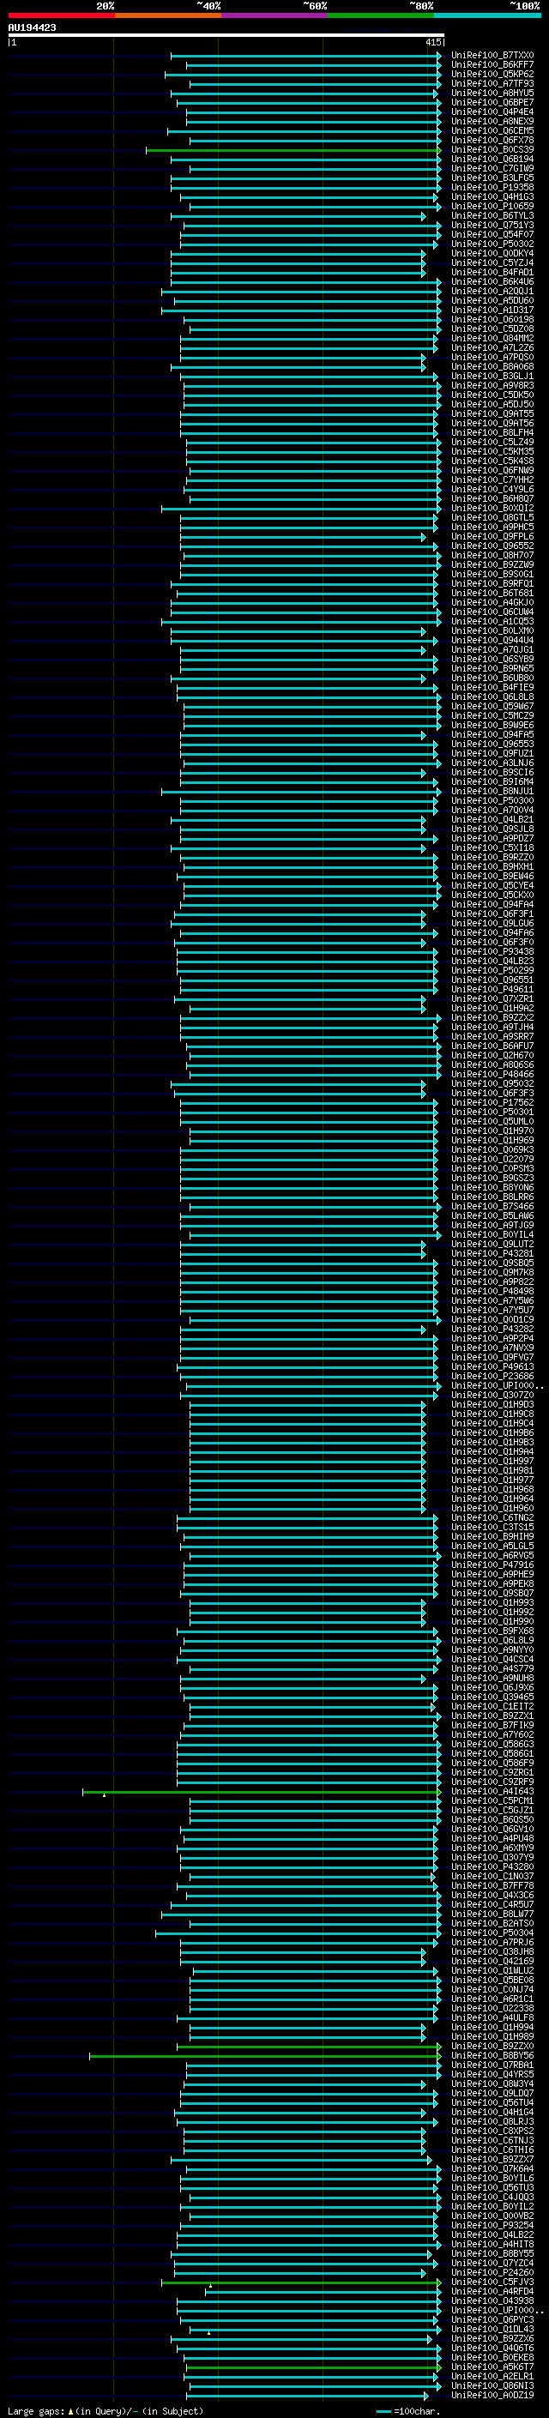This screenshot has height=2418, width=549.
Task: Select the UniRef100_Q1H990 label
Action: [x=492, y=1622]
